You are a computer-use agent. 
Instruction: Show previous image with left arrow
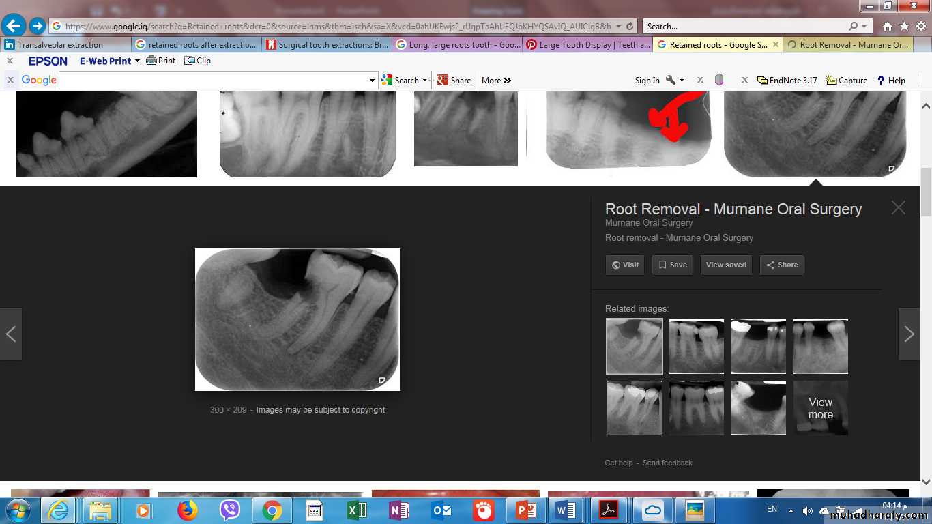coord(11,334)
